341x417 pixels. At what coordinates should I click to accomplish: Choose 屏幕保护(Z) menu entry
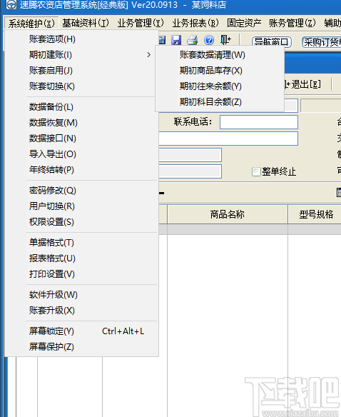tap(81, 347)
